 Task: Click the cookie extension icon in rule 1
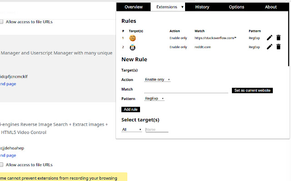click(133, 38)
